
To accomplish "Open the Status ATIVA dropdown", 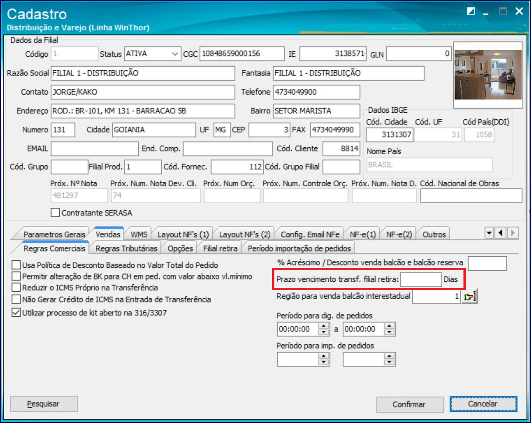I will pyautogui.click(x=175, y=54).
